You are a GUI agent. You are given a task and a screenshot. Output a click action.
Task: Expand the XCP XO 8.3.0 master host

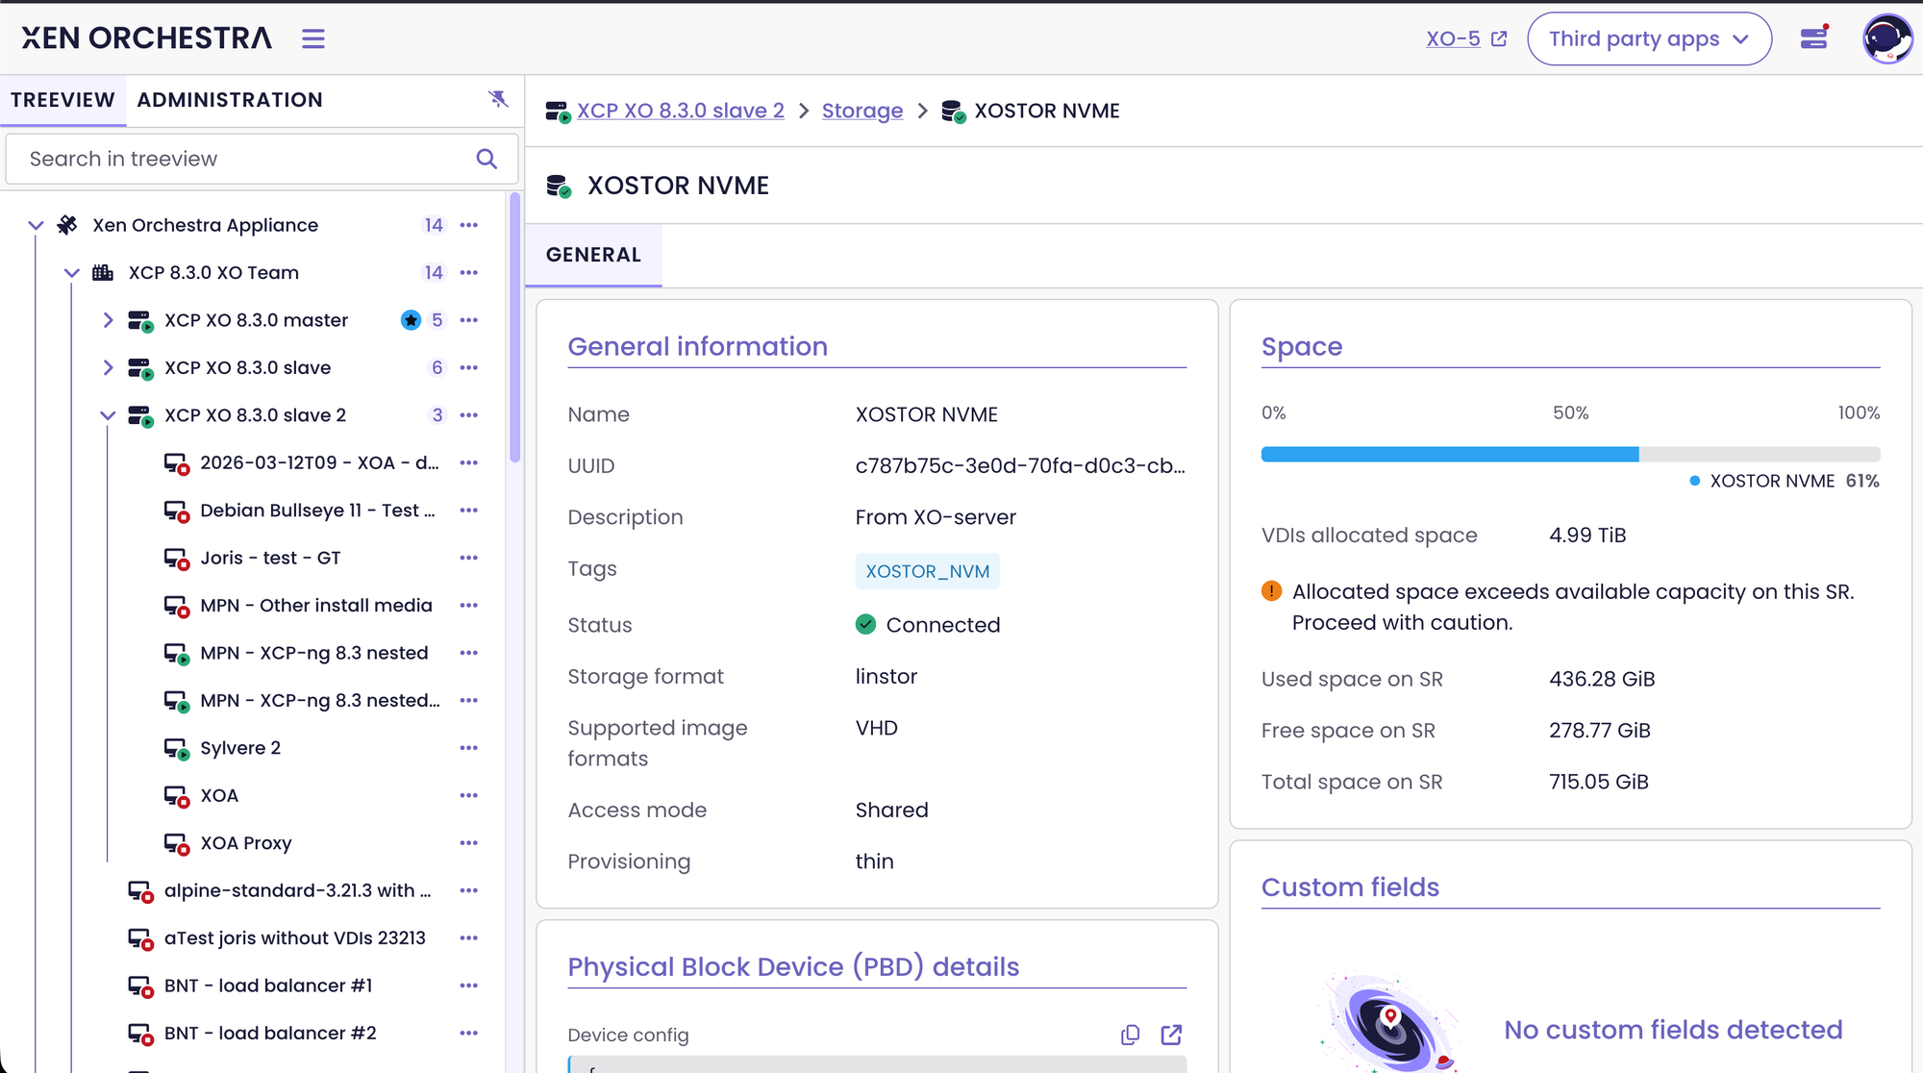tap(108, 320)
